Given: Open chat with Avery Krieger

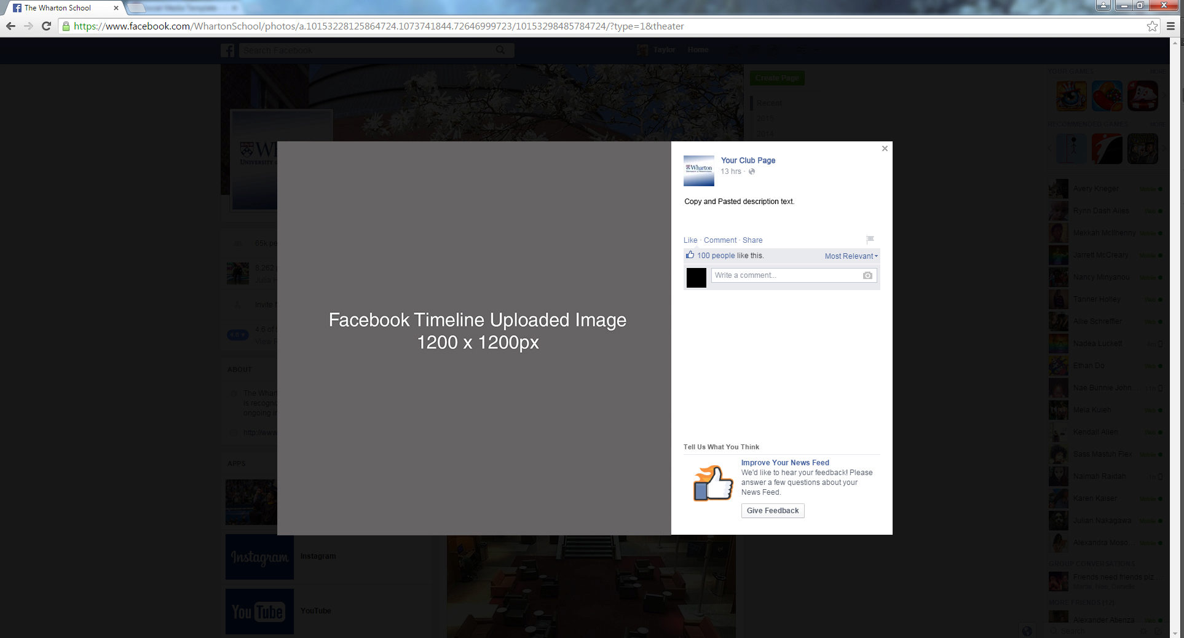Looking at the screenshot, I should click(x=1107, y=189).
